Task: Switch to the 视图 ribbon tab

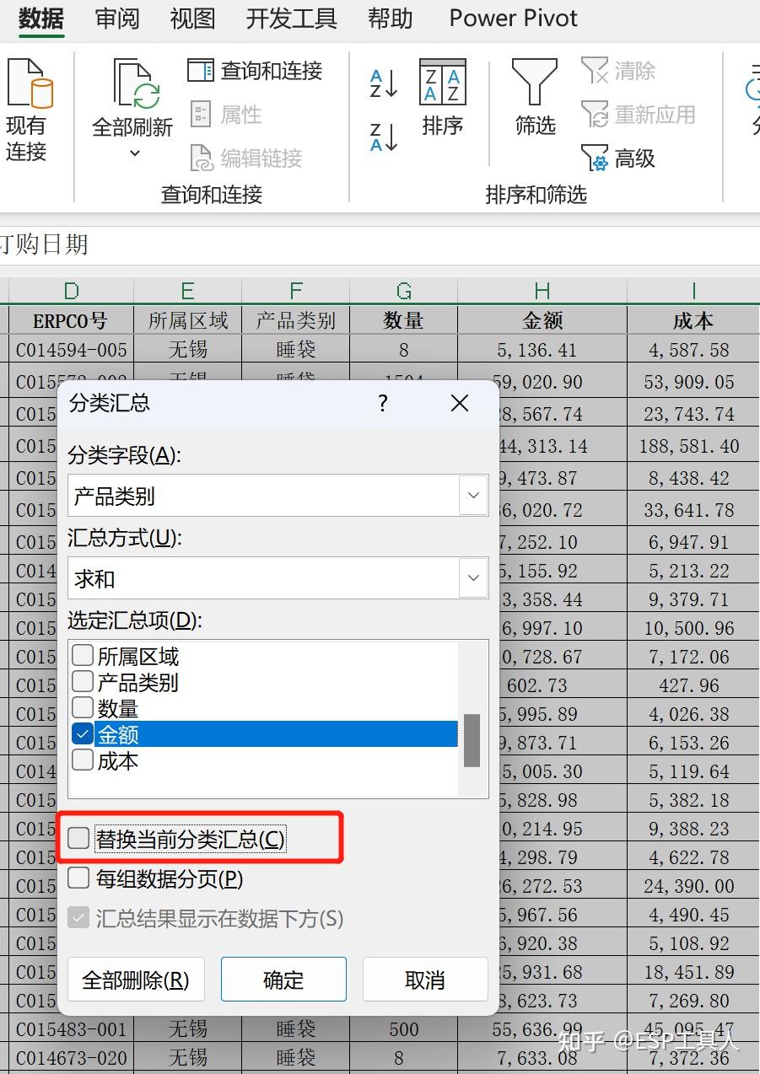Action: [192, 19]
